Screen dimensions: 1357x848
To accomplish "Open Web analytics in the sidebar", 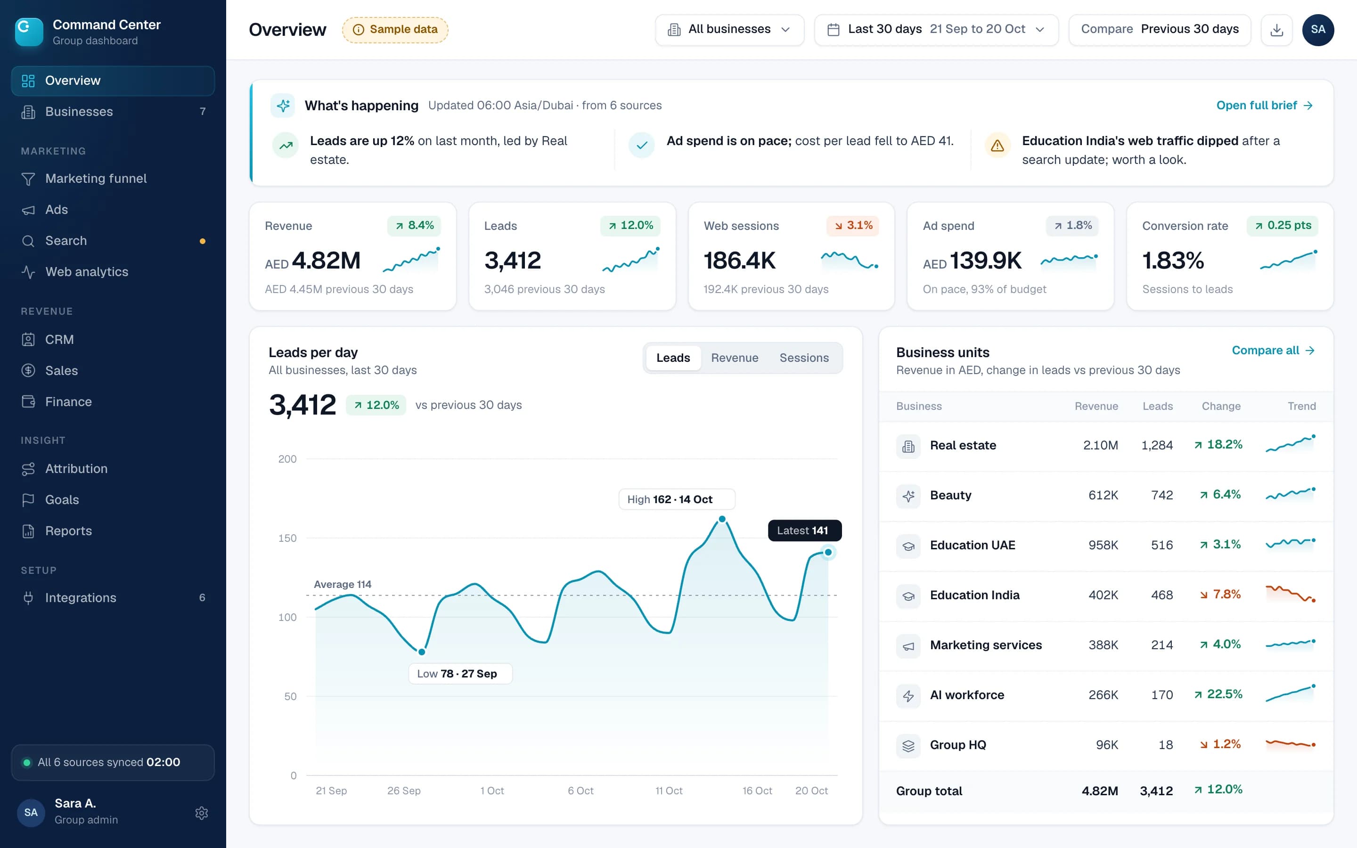I will [113, 272].
